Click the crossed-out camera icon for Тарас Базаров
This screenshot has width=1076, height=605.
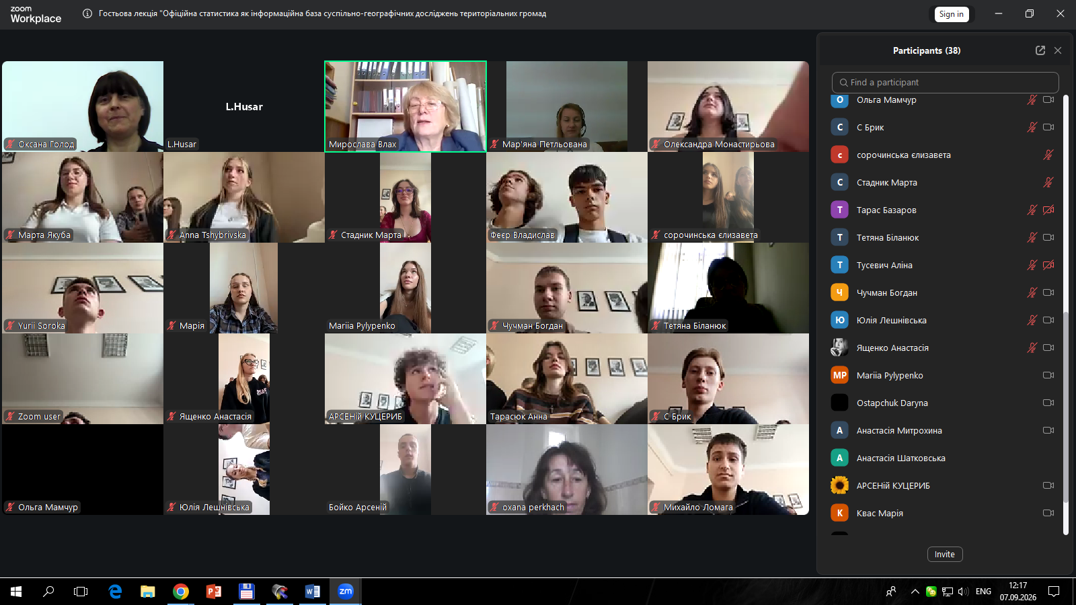point(1048,210)
